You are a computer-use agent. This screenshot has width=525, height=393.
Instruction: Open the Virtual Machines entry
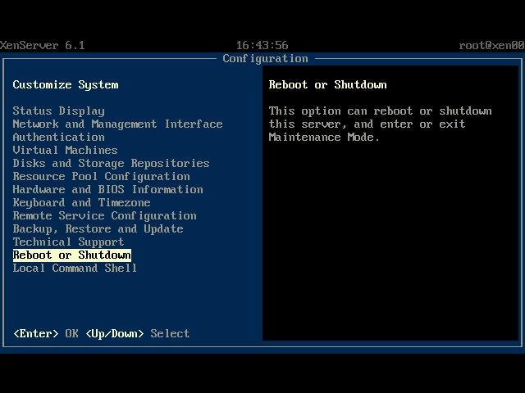click(65, 150)
